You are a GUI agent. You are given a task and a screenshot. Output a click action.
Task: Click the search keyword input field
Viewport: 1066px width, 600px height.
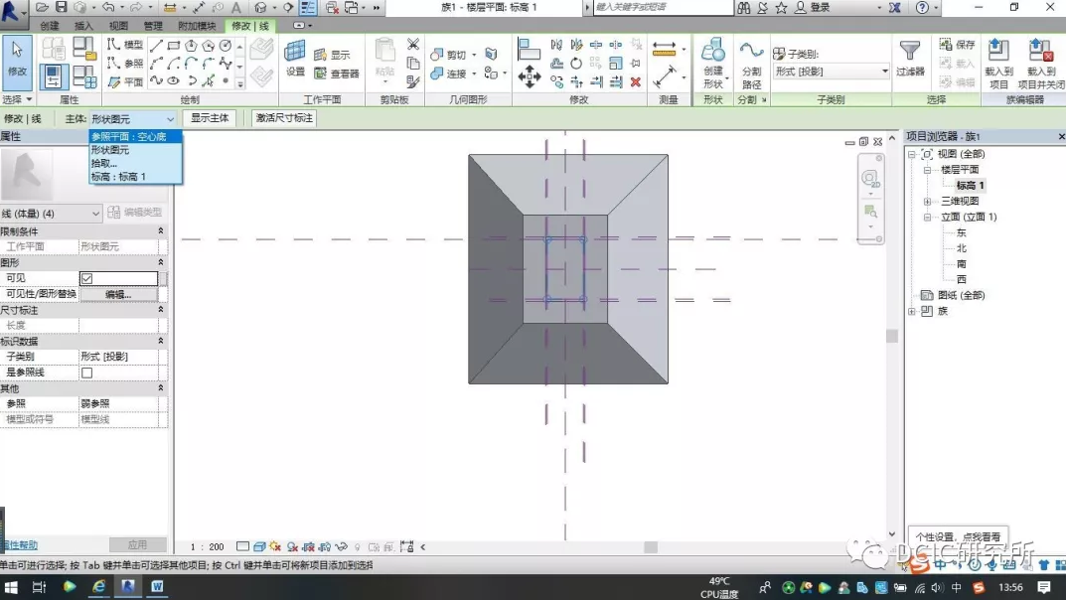pyautogui.click(x=663, y=8)
